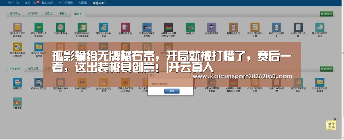Open 金融街 top menu
The height and width of the screenshot is (140, 344).
click(x=83, y=3)
